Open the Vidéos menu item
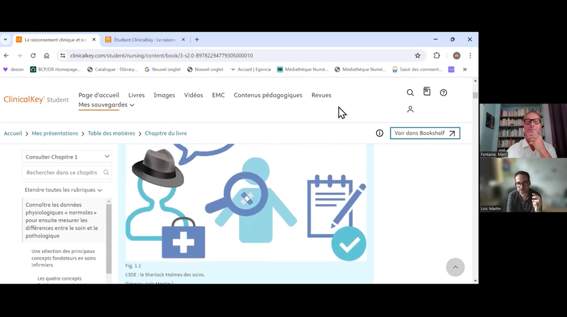Image resolution: width=567 pixels, height=317 pixels. tap(193, 95)
